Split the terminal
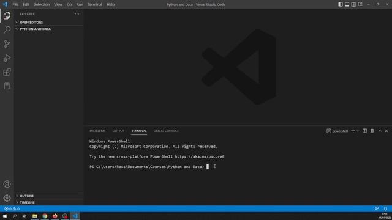Image resolution: width=392 pixels, height=220 pixels. coord(365,131)
